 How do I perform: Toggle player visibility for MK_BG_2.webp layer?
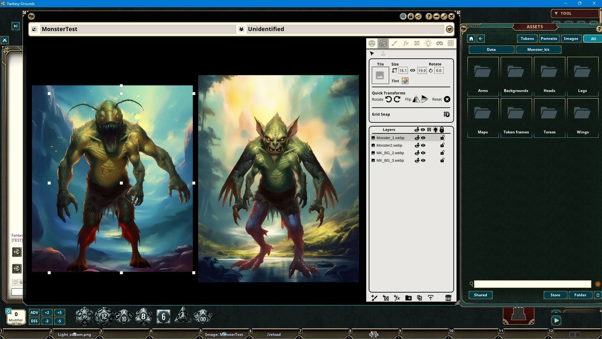[417, 153]
